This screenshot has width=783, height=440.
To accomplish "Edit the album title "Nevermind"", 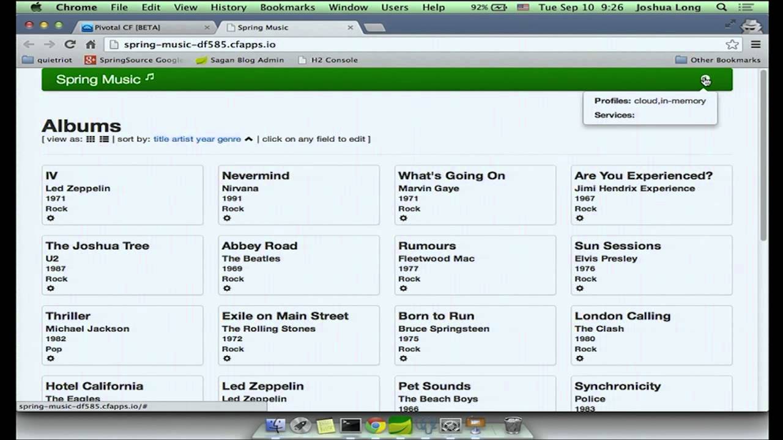I will click(x=256, y=175).
